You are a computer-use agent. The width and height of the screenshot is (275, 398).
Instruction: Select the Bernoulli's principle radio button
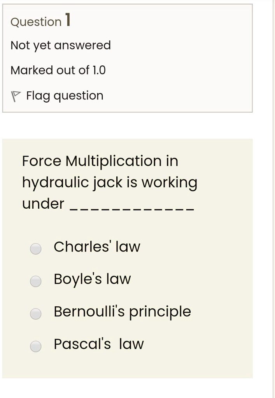(35, 312)
